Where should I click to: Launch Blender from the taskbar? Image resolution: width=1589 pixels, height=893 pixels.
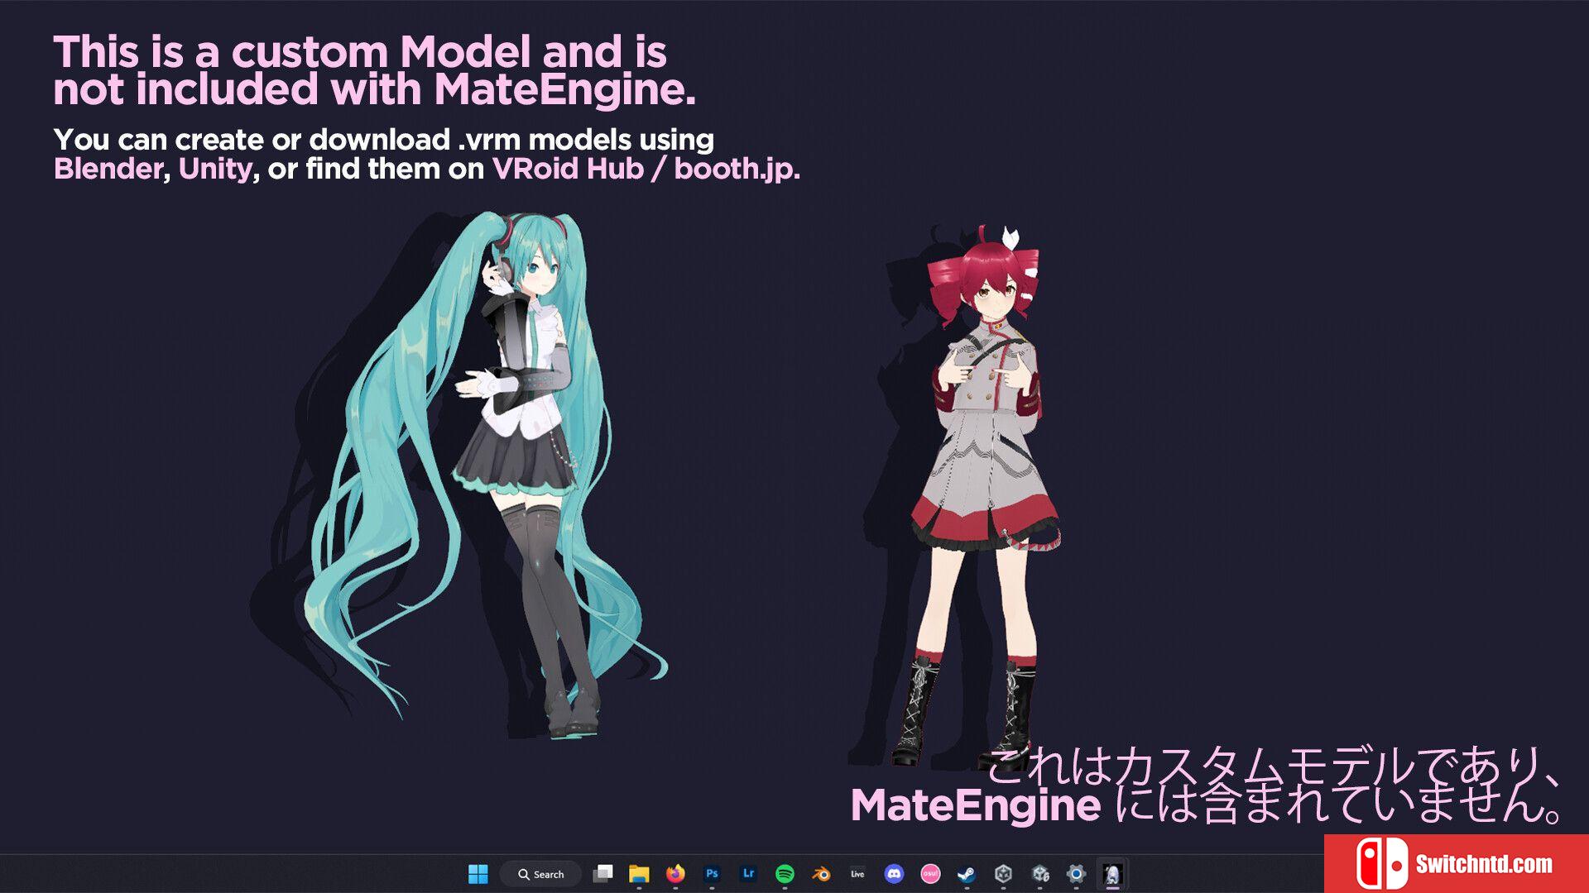(821, 874)
